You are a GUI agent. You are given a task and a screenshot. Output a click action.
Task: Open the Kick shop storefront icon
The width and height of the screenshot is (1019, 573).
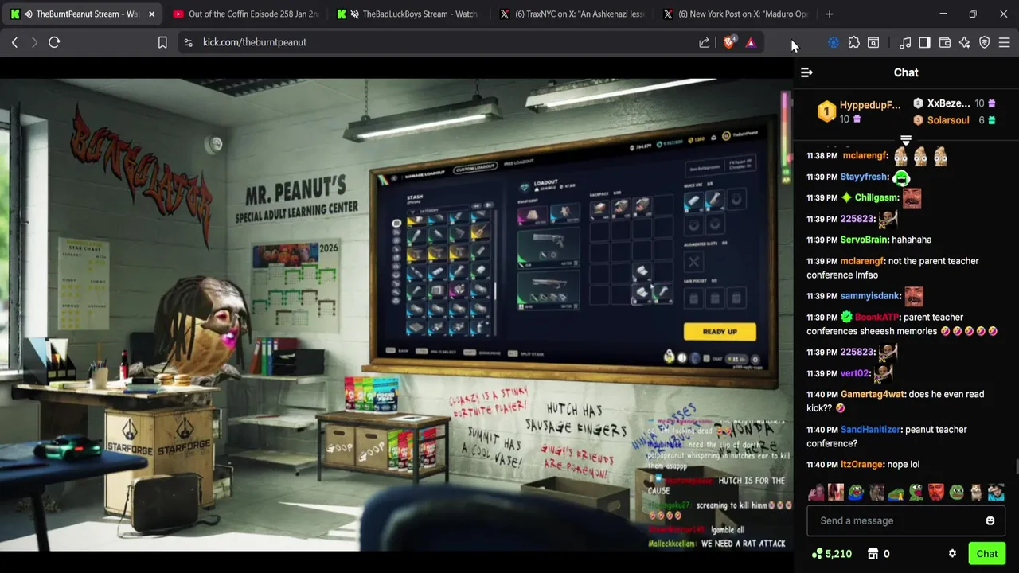point(873,554)
